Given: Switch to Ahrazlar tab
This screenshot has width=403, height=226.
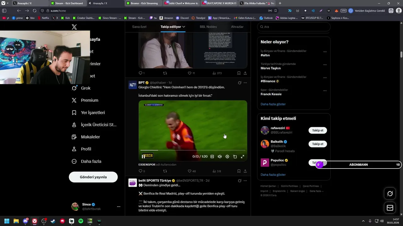Looking at the screenshot, I should pyautogui.click(x=237, y=27).
